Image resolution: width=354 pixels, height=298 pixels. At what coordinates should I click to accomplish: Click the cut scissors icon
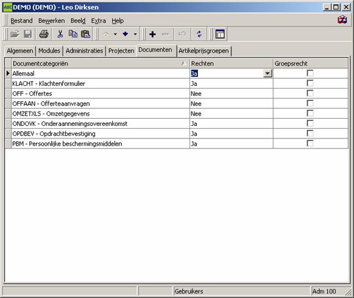point(60,34)
